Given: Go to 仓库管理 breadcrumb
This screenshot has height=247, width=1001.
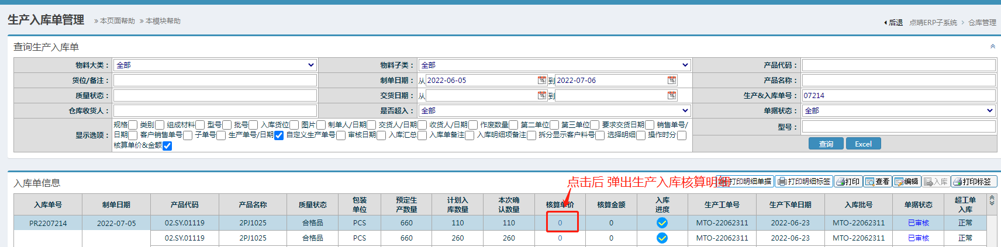Looking at the screenshot, I should pos(982,23).
